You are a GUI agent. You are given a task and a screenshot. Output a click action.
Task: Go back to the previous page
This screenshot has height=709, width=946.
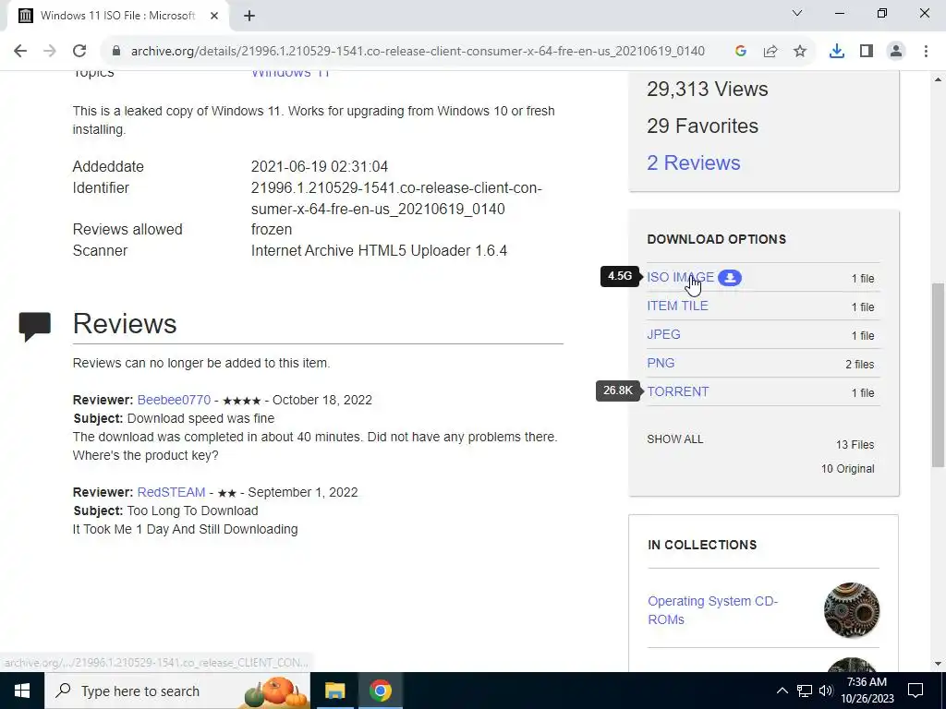click(x=20, y=52)
